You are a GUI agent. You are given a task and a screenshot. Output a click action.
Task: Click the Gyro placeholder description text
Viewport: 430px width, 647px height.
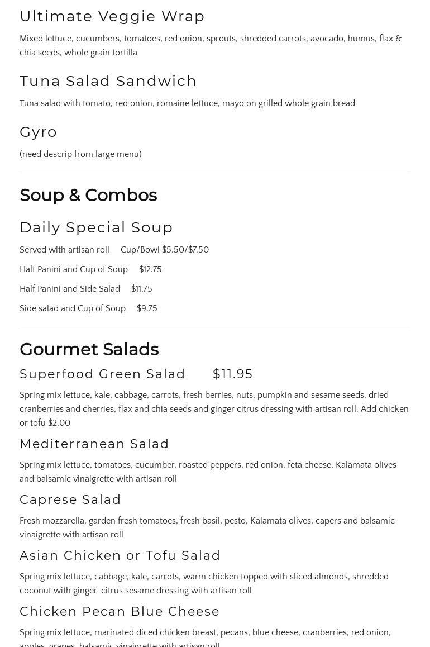click(80, 154)
